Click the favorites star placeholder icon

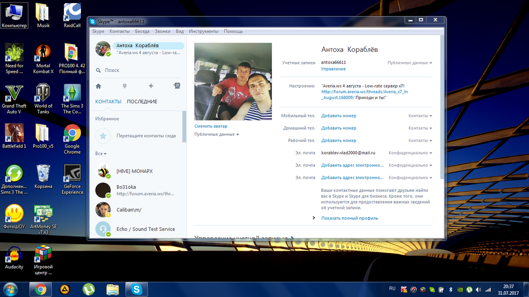[x=103, y=136]
